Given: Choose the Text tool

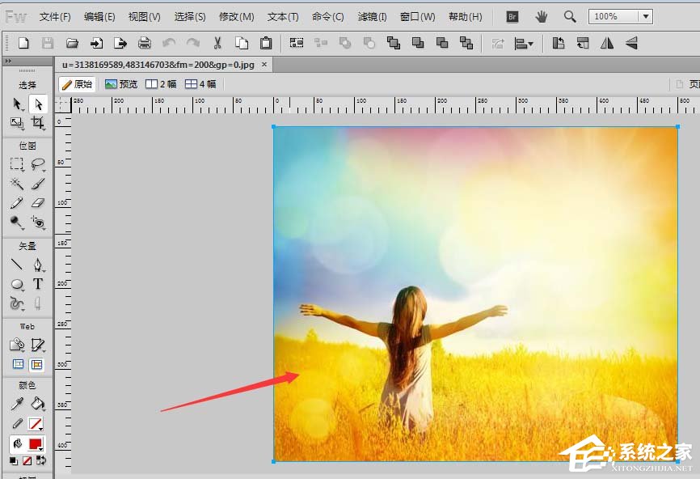Looking at the screenshot, I should tap(38, 284).
